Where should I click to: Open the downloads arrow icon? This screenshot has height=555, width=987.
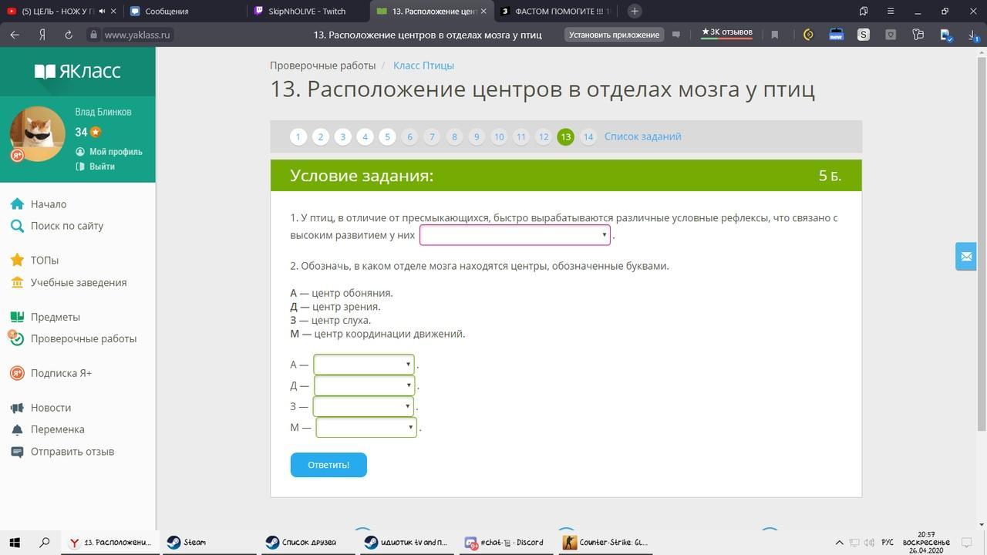[972, 35]
